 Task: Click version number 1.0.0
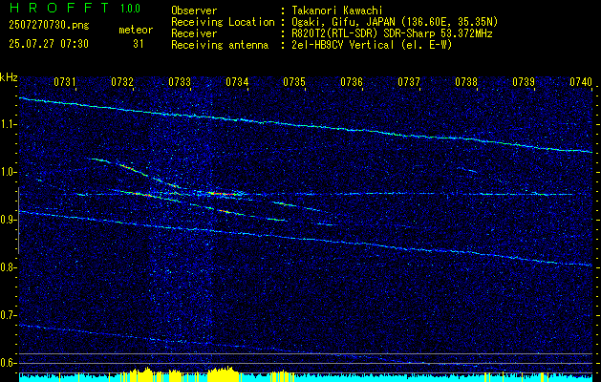[x=130, y=9]
